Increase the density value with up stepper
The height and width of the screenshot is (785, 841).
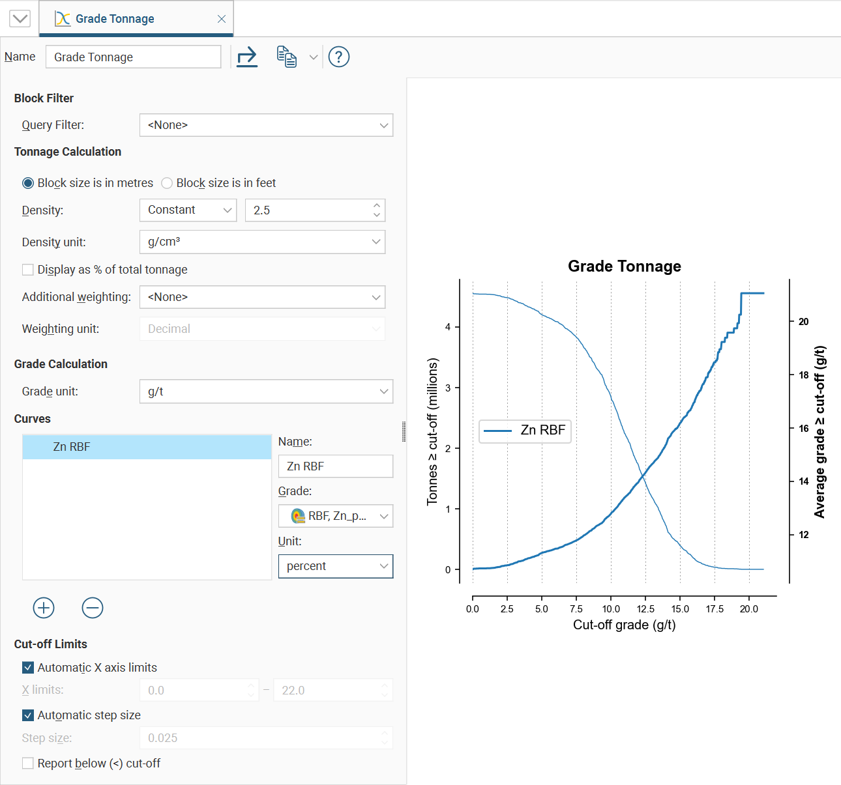377,206
